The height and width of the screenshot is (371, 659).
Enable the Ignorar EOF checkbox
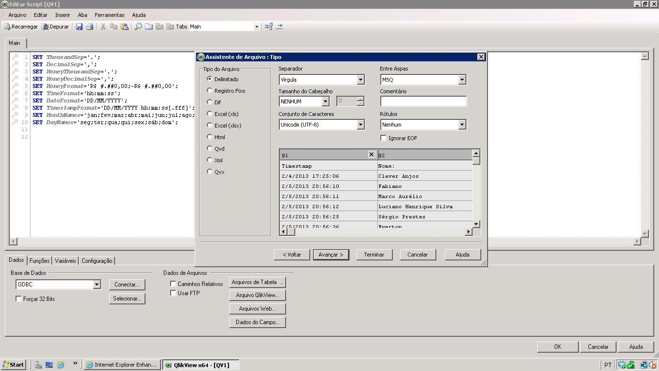coord(384,138)
